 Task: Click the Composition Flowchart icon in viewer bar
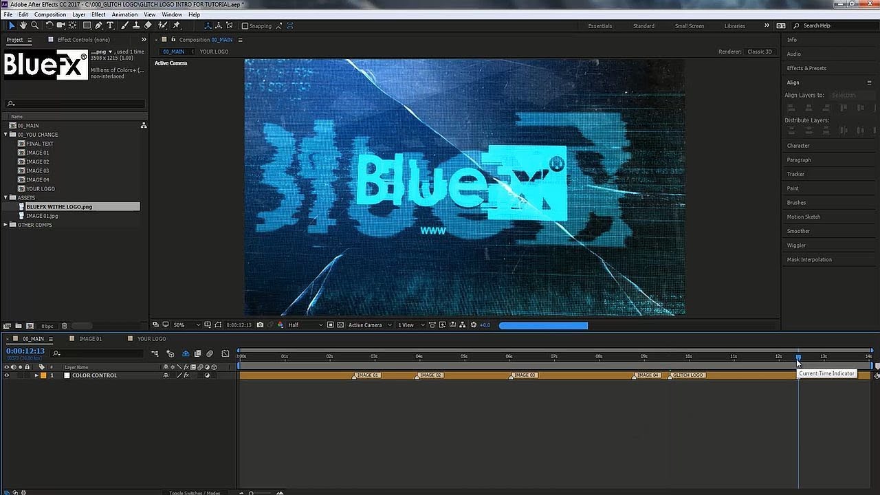pos(463,325)
